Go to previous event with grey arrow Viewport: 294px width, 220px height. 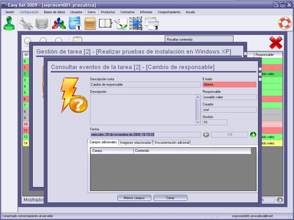pyautogui.click(x=206, y=134)
